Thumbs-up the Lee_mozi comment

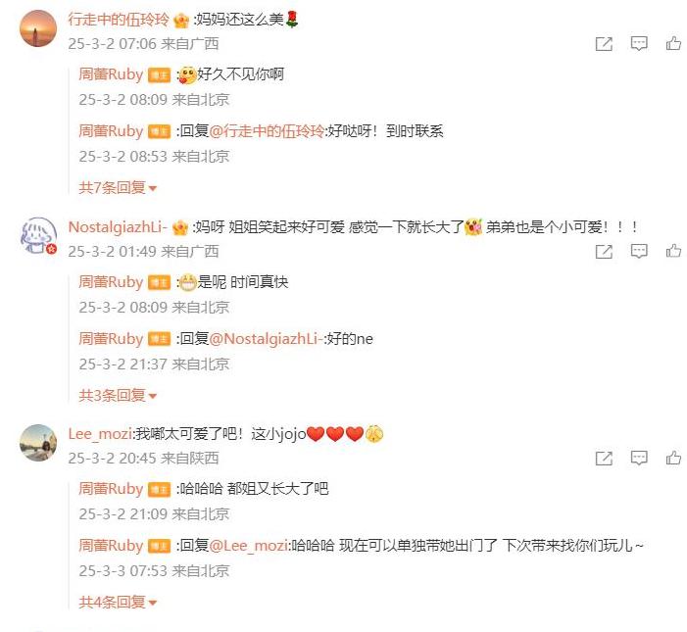click(673, 459)
